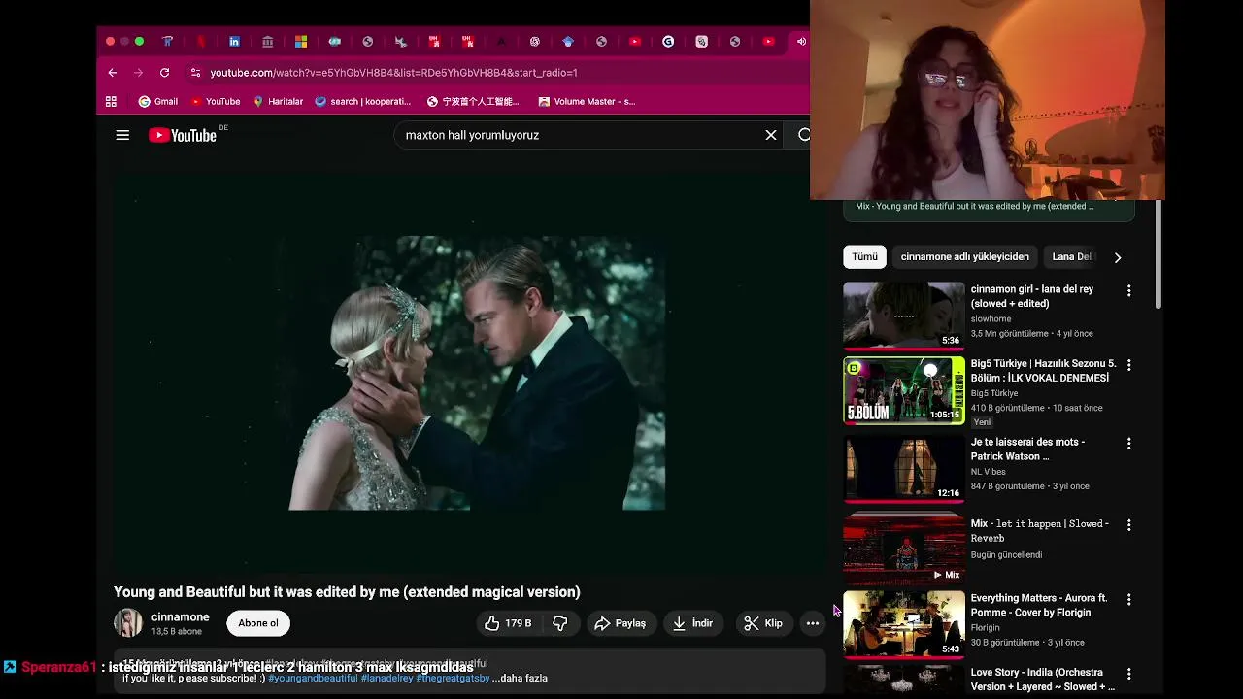Open the #thegreatgatsby hashtag link
This screenshot has height=699, width=1243.
coord(453,678)
